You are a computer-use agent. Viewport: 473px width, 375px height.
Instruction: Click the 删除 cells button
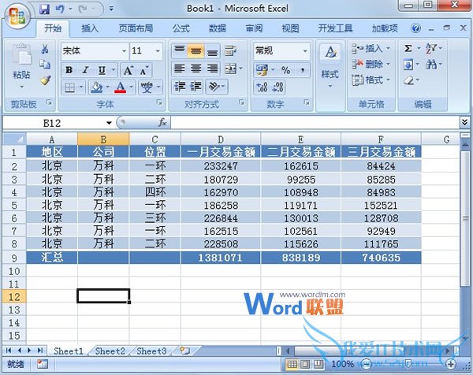(x=371, y=65)
